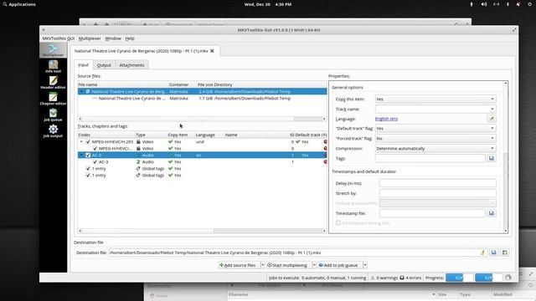The width and height of the screenshot is (536, 301).
Task: Close the National Theatre Live tab
Action: [x=212, y=51]
